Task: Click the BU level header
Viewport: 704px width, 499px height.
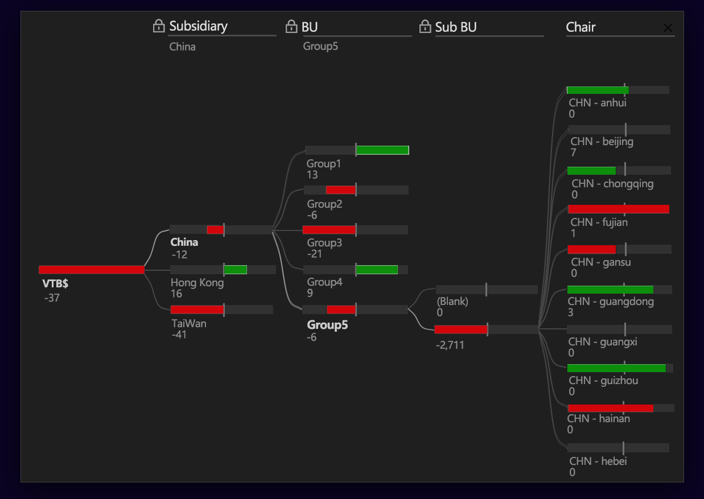Action: (310, 27)
